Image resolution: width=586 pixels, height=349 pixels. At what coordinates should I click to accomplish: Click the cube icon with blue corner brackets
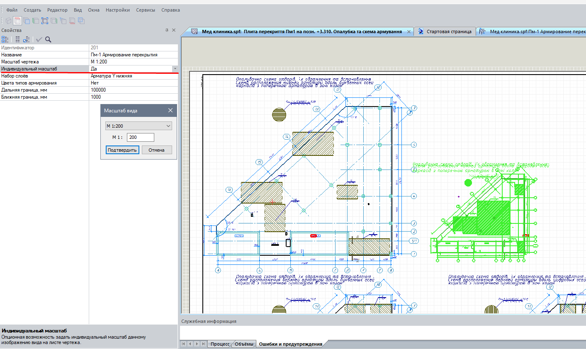(45, 21)
